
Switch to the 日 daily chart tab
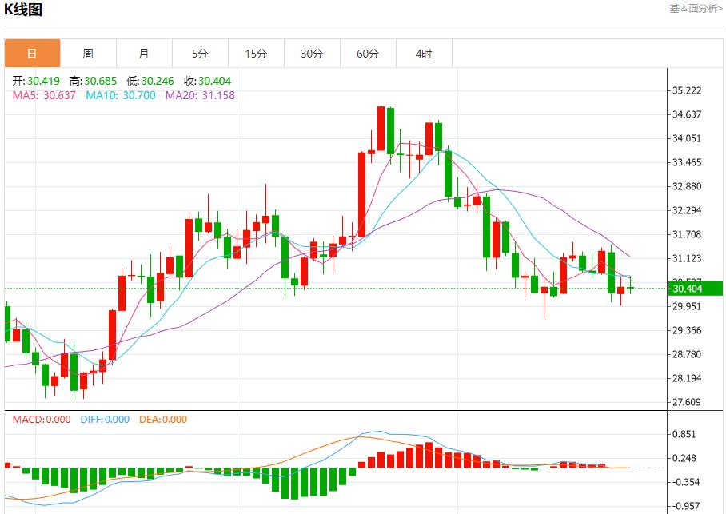point(32,54)
